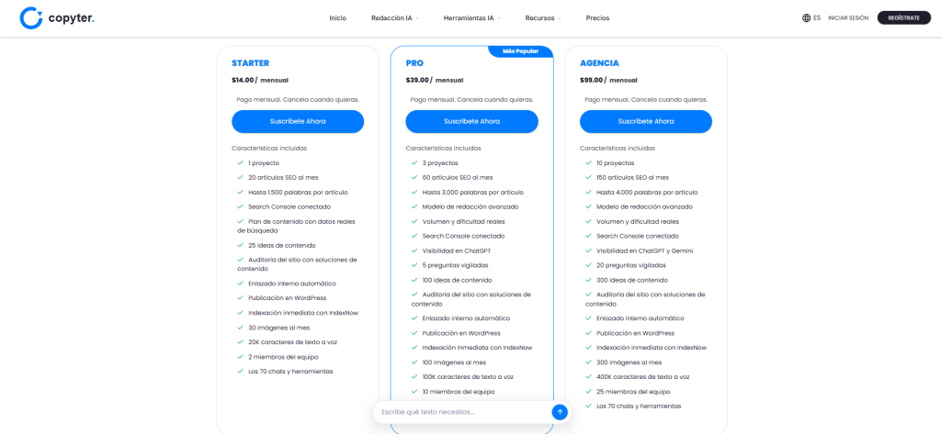Click the "Escribe qué texto necesitas..." input field
Image resolution: width=941 pixels, height=434 pixels.
[463, 412]
